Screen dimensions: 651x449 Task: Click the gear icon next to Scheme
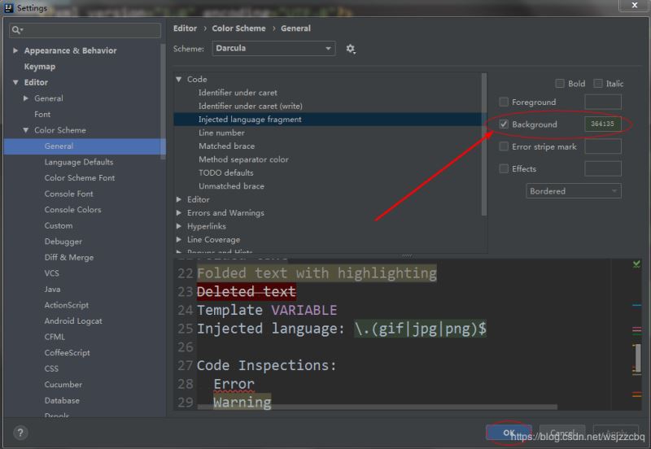pyautogui.click(x=351, y=49)
